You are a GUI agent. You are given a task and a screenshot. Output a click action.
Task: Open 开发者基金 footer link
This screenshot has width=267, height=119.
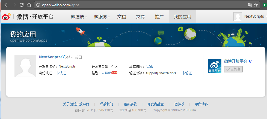(x=155, y=104)
